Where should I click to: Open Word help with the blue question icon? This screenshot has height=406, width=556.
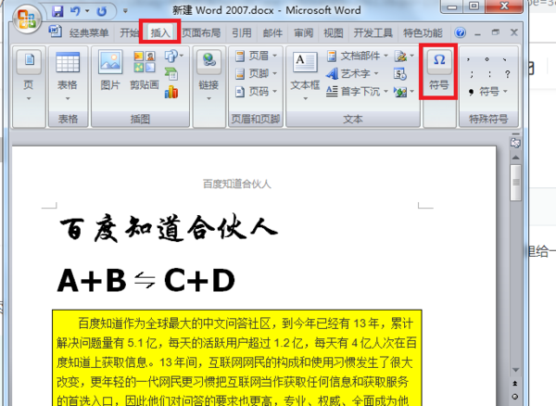point(461,32)
